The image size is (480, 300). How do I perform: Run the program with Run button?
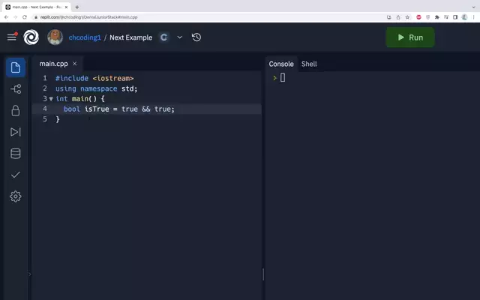(410, 37)
